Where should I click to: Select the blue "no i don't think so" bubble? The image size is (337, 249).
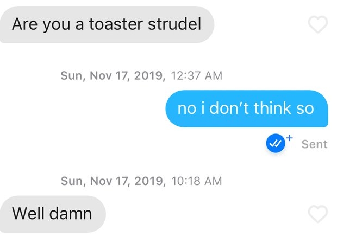pyautogui.click(x=247, y=108)
